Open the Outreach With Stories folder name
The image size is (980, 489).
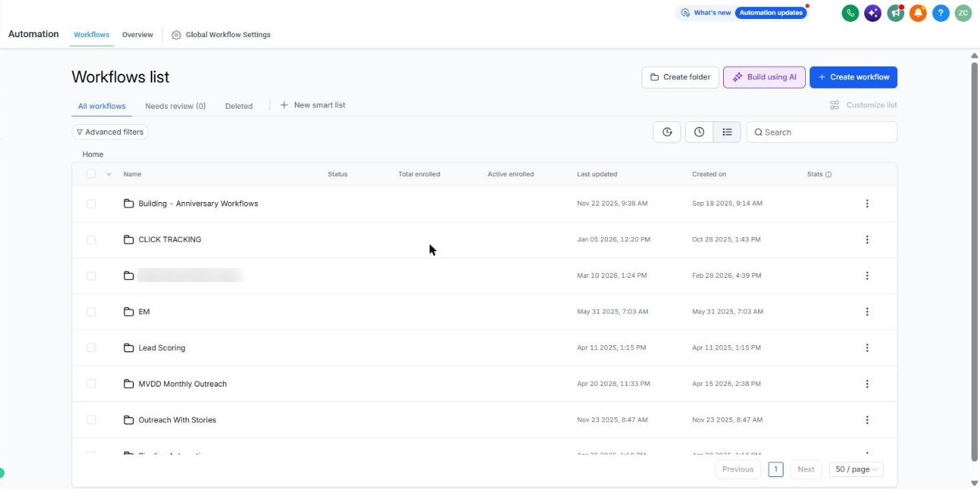[177, 420]
